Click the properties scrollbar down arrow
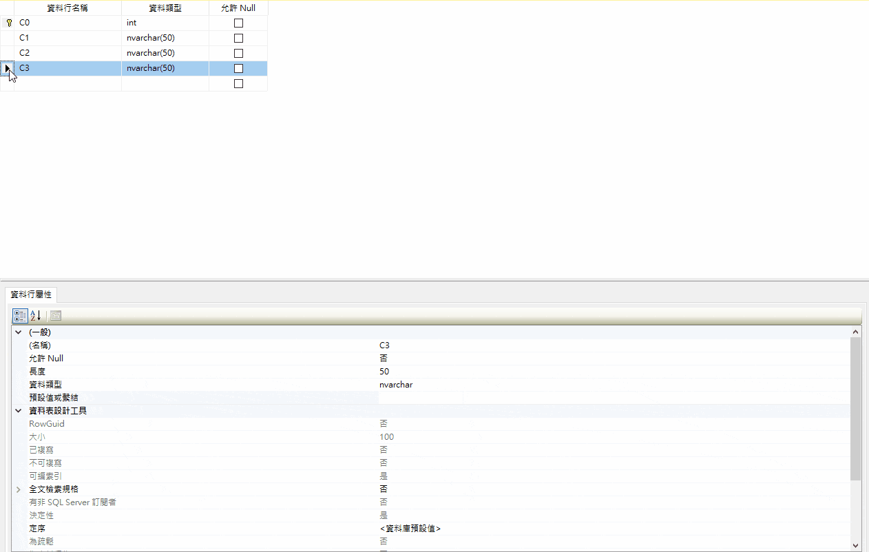This screenshot has width=869, height=552. click(x=856, y=546)
